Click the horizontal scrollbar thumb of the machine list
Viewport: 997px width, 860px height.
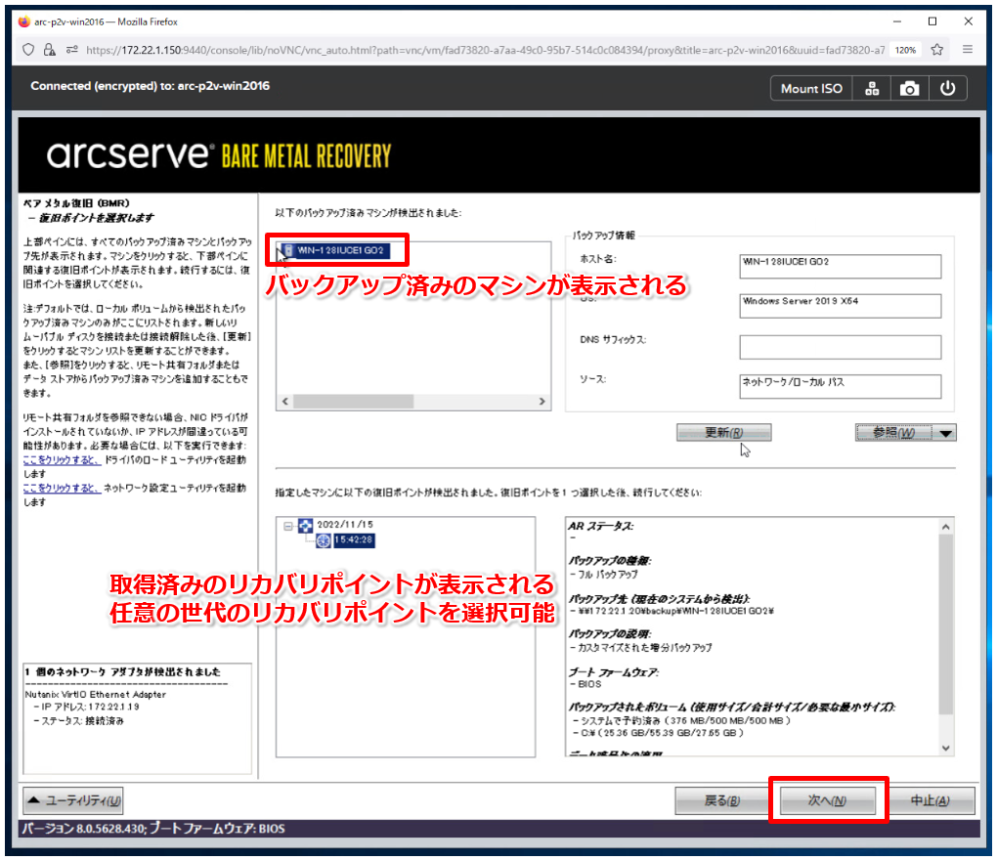point(353,402)
